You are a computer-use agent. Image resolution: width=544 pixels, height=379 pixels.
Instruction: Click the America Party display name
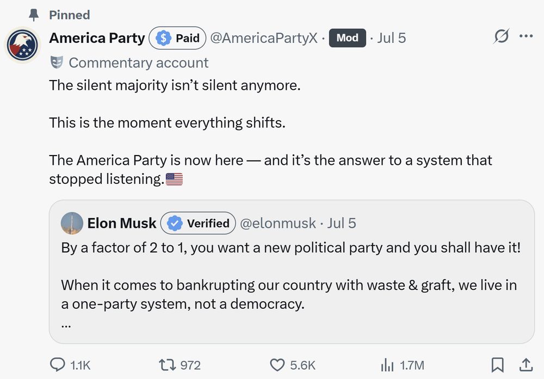pyautogui.click(x=96, y=38)
